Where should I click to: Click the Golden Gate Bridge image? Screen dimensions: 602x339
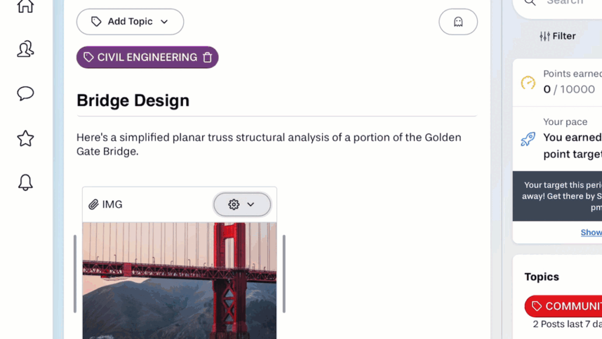(x=179, y=280)
